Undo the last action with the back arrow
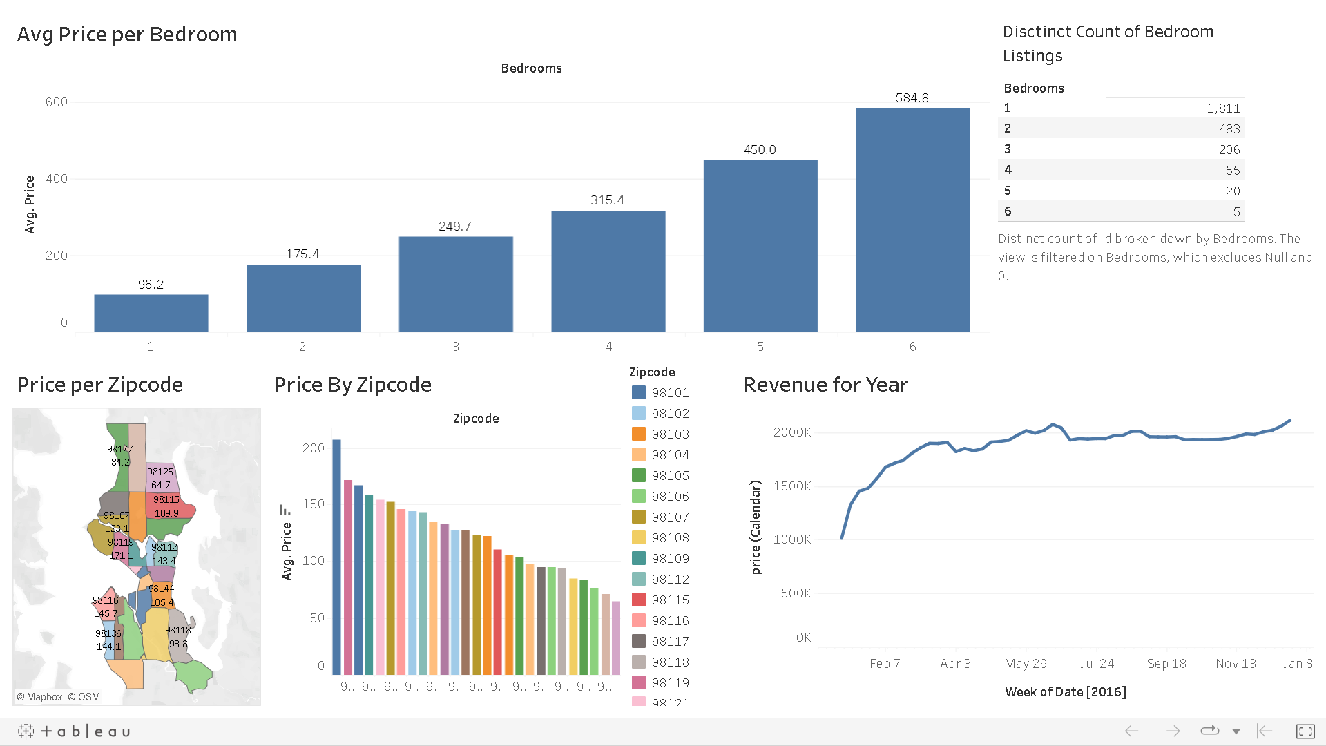1326x746 pixels. click(x=1131, y=730)
